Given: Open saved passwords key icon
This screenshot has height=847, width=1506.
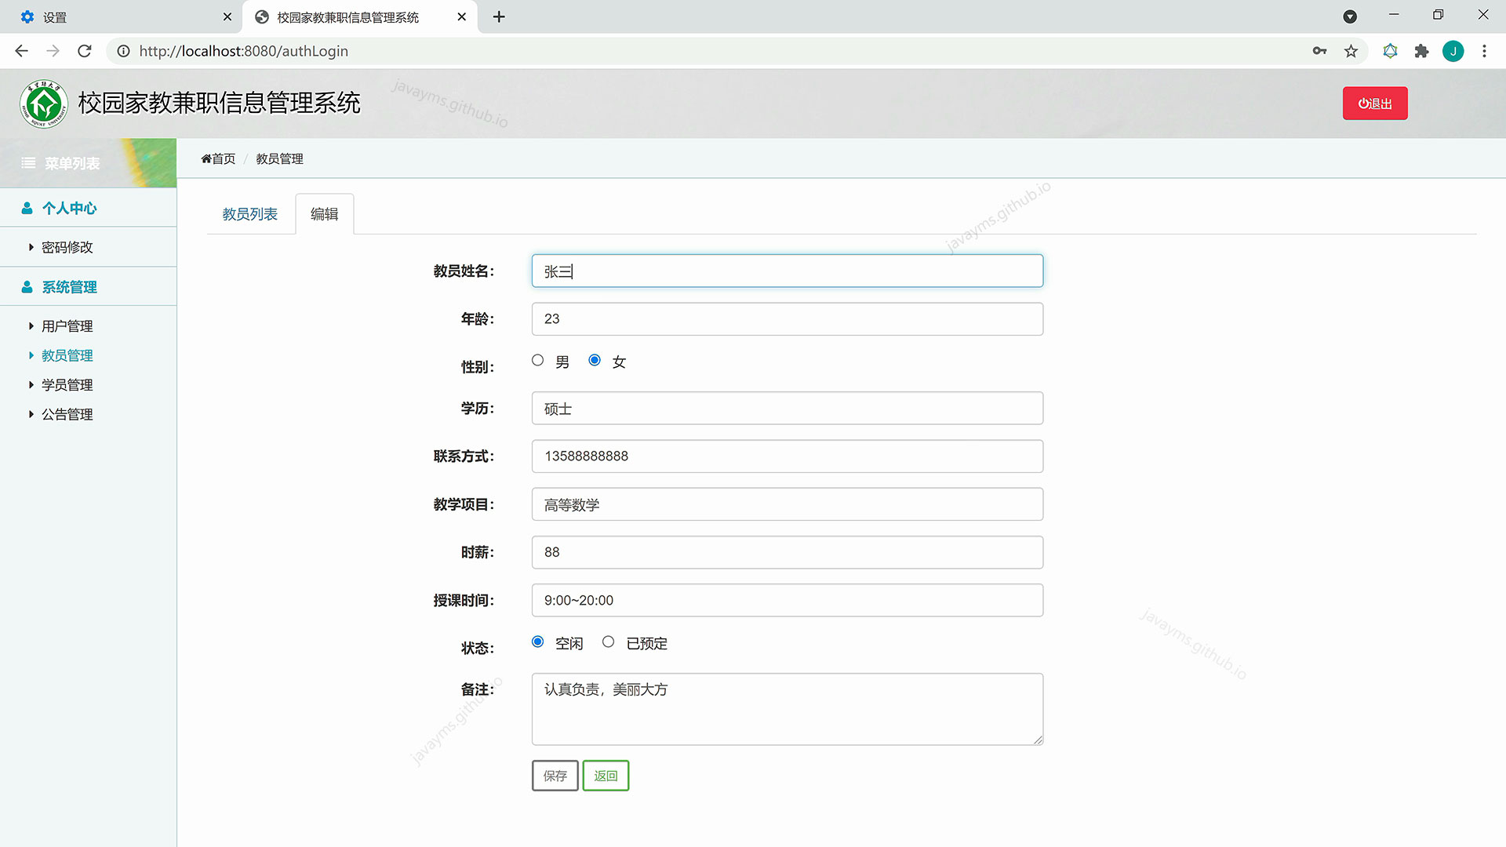Looking at the screenshot, I should click(x=1319, y=51).
